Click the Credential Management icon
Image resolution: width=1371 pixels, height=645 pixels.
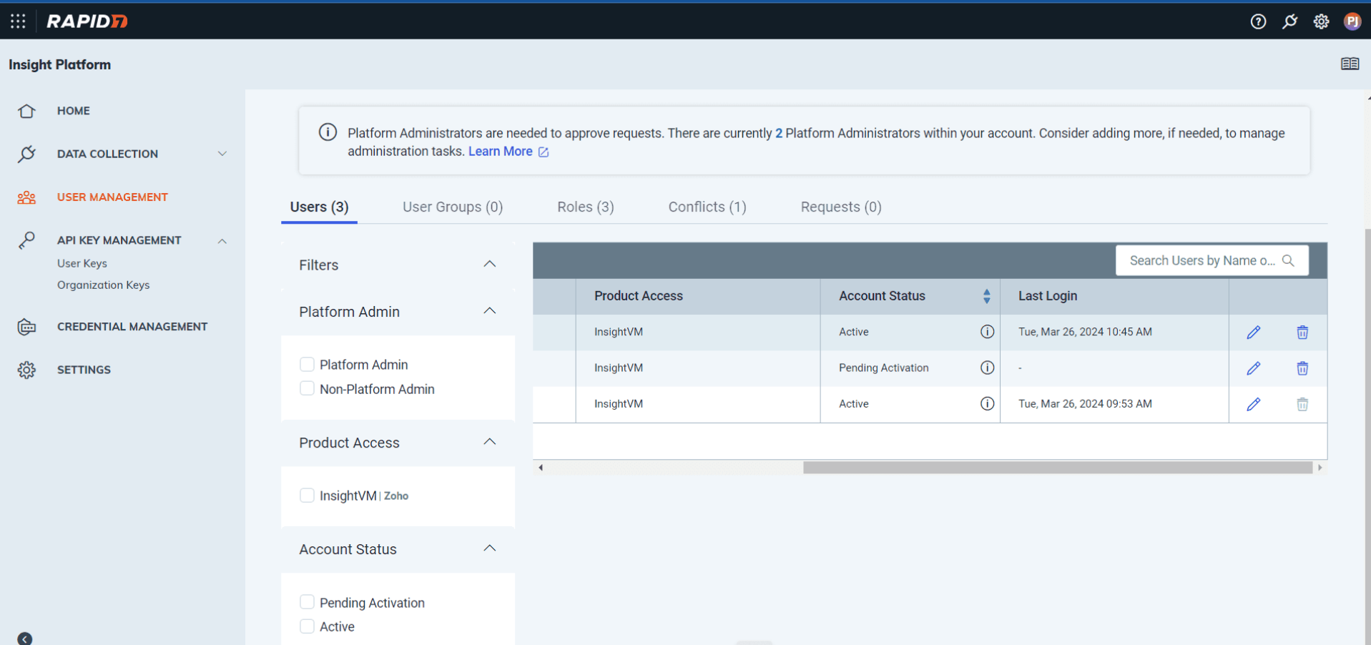[x=26, y=327]
